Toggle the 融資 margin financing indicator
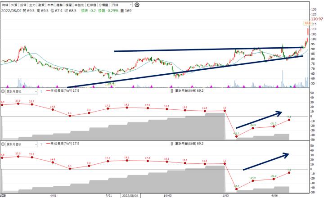The image size is (324, 198). click(x=41, y=5)
